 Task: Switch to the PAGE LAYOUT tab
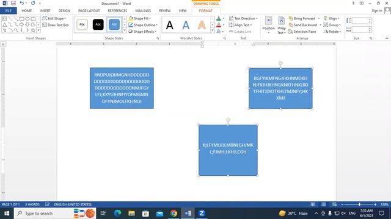click(89, 11)
